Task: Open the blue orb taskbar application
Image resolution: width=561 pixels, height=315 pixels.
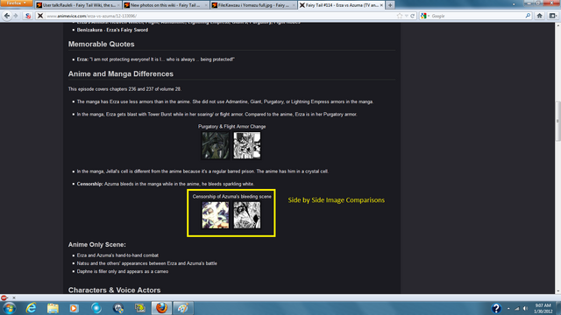Action: [96, 308]
